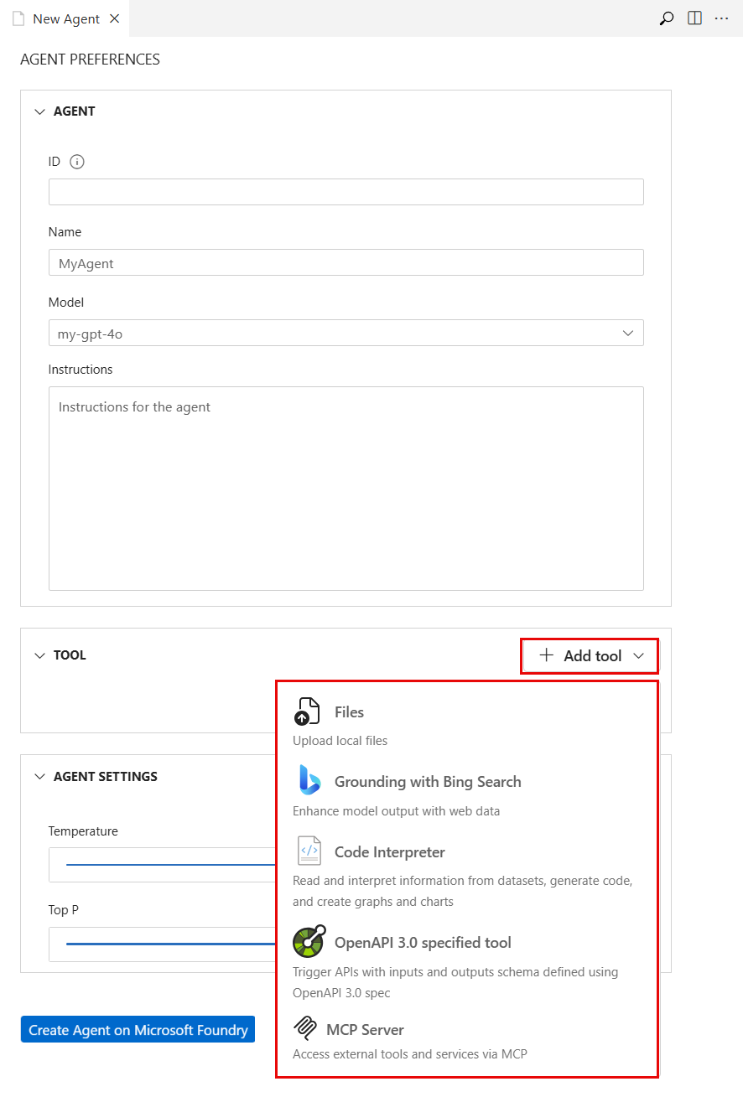Click the Files upload icon
Image resolution: width=743 pixels, height=1097 pixels.
tap(307, 711)
